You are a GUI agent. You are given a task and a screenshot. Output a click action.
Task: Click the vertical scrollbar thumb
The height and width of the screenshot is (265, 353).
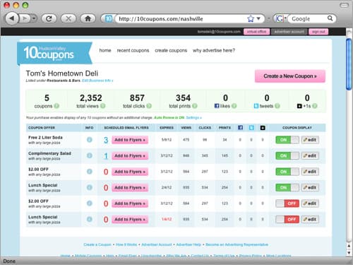pyautogui.click(x=349, y=64)
